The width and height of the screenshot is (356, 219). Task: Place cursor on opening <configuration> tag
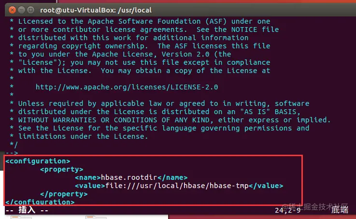38,161
